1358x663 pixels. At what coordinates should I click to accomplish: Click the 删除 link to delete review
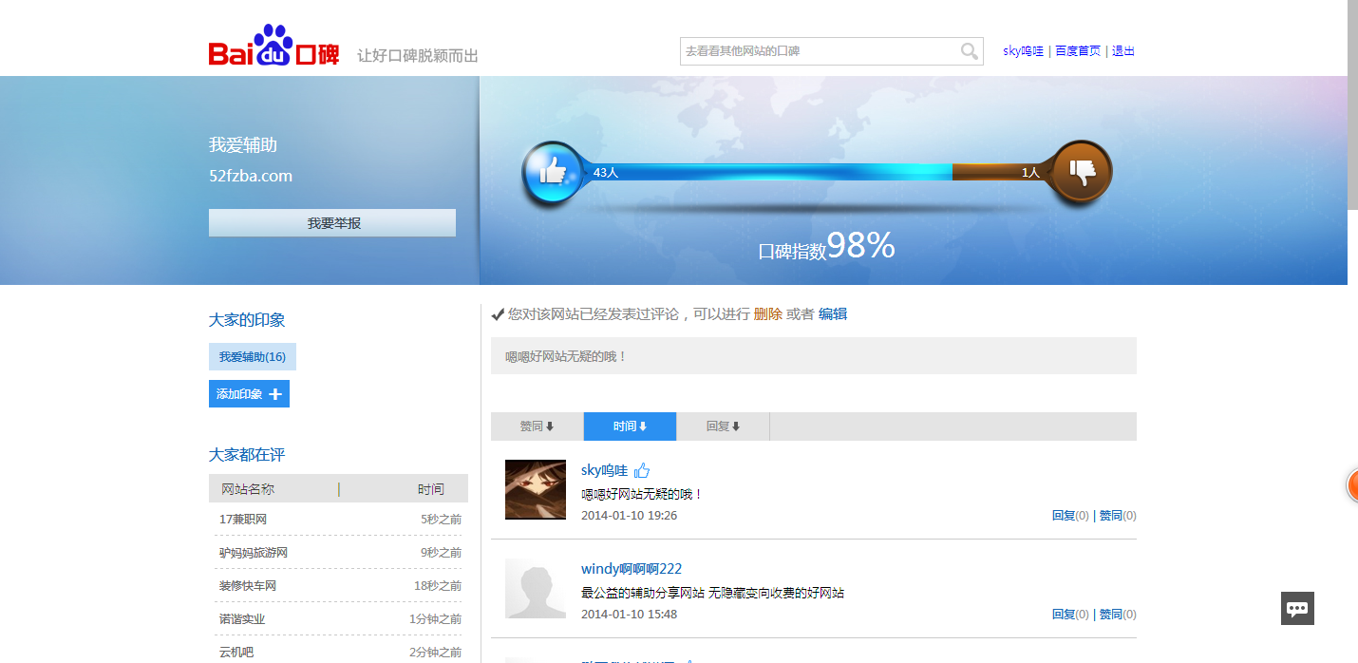[x=767, y=314]
